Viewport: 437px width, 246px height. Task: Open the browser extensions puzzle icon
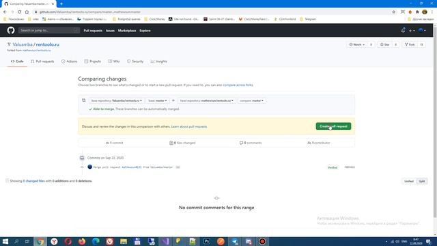click(x=417, y=12)
